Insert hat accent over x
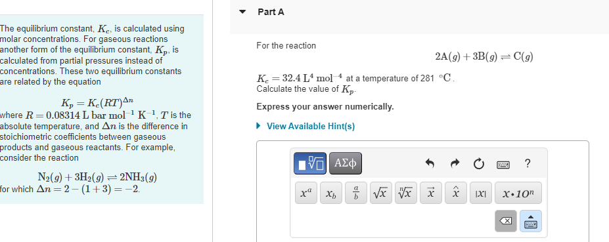The image size is (609, 242). [x=455, y=193]
